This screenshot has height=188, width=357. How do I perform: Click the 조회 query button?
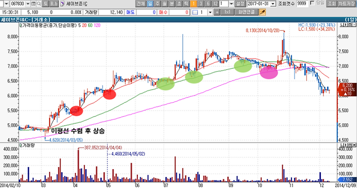(x=332, y=3)
